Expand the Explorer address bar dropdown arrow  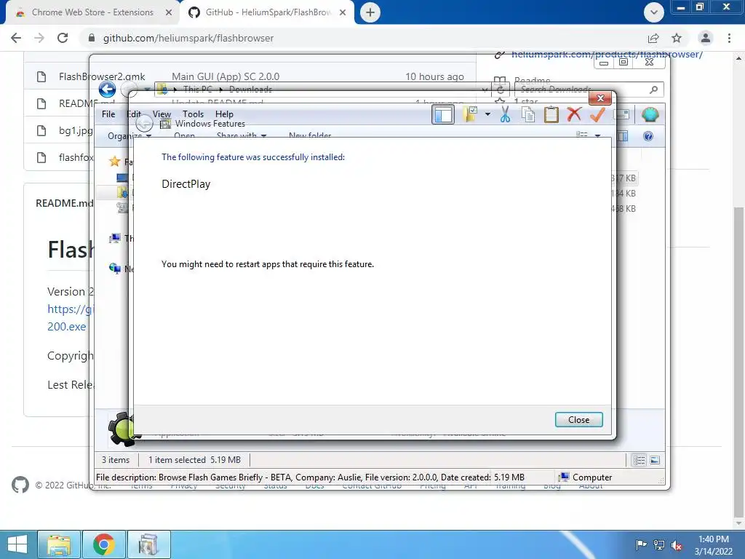pos(484,90)
